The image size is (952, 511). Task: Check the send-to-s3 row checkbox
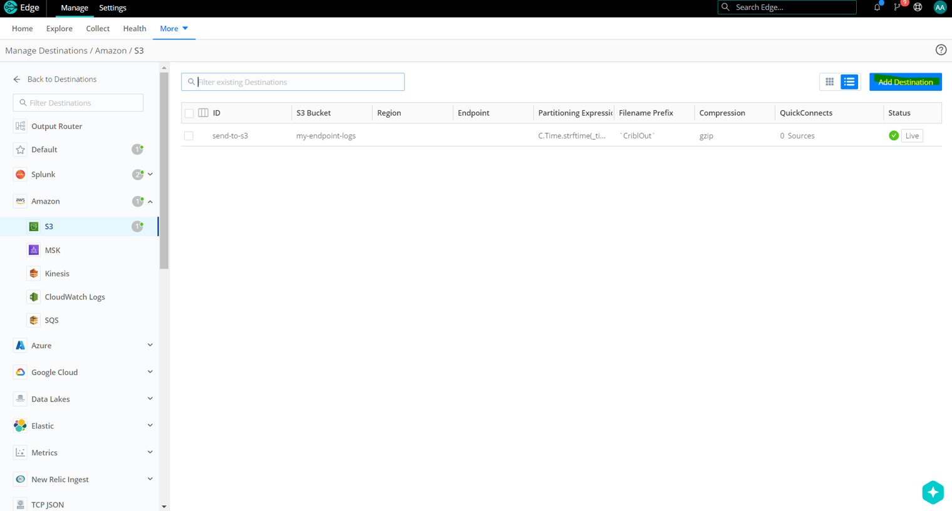coord(189,136)
